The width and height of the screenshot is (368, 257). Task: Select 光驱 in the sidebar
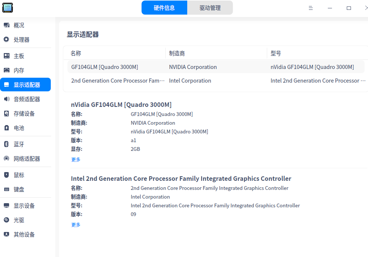click(25, 220)
